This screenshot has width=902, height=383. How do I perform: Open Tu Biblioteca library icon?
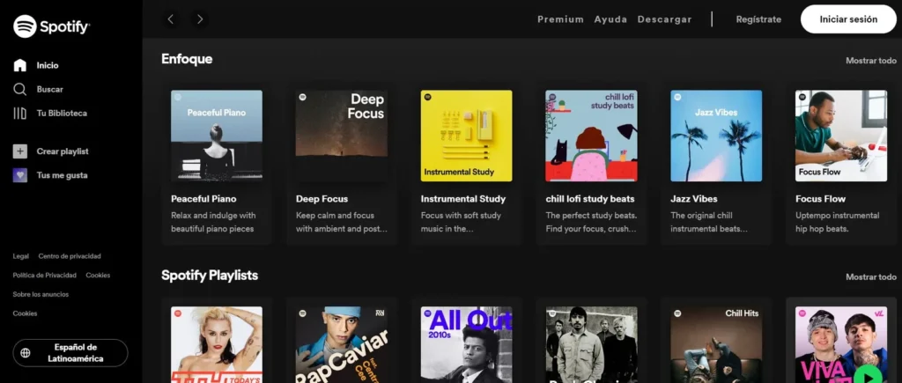click(x=20, y=114)
